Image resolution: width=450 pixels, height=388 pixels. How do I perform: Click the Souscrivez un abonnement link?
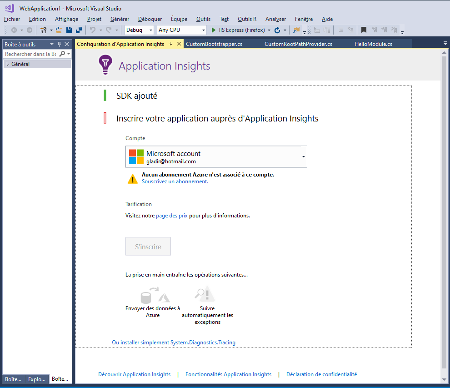tap(175, 181)
